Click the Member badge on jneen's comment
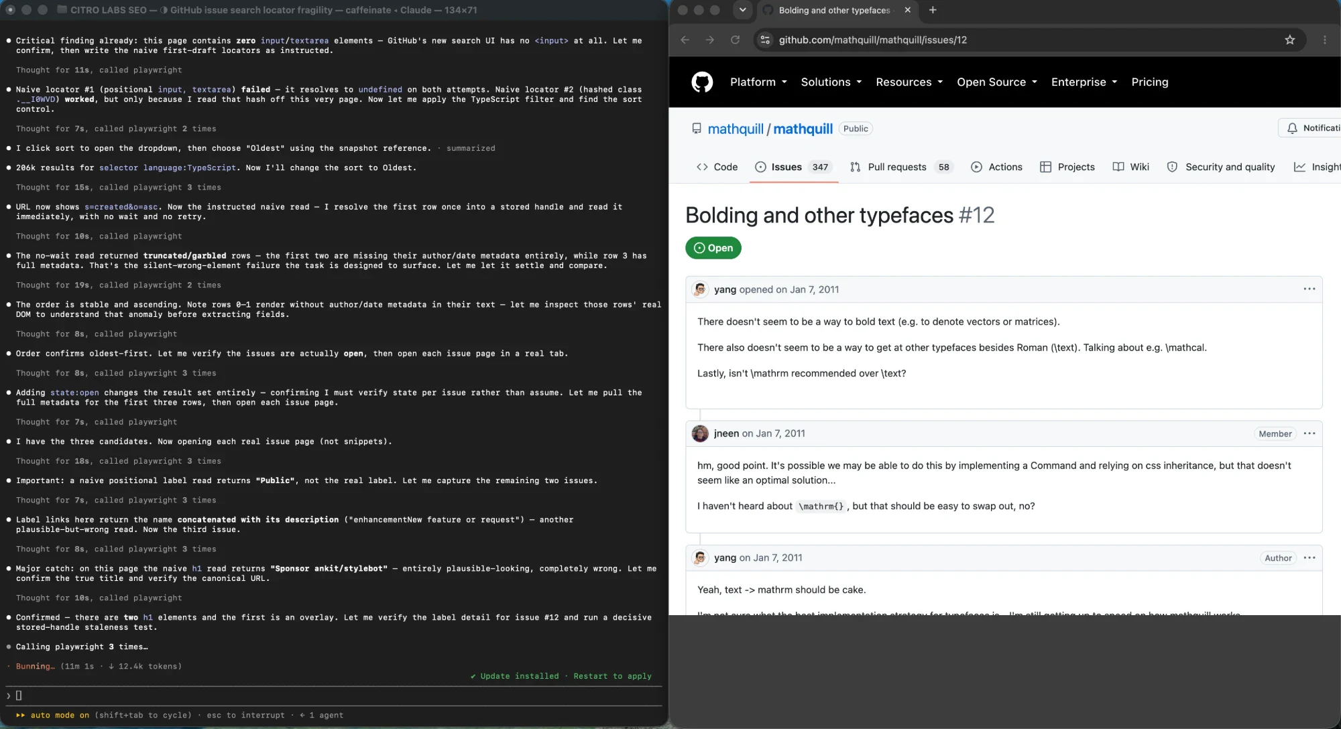1341x729 pixels. coord(1275,434)
